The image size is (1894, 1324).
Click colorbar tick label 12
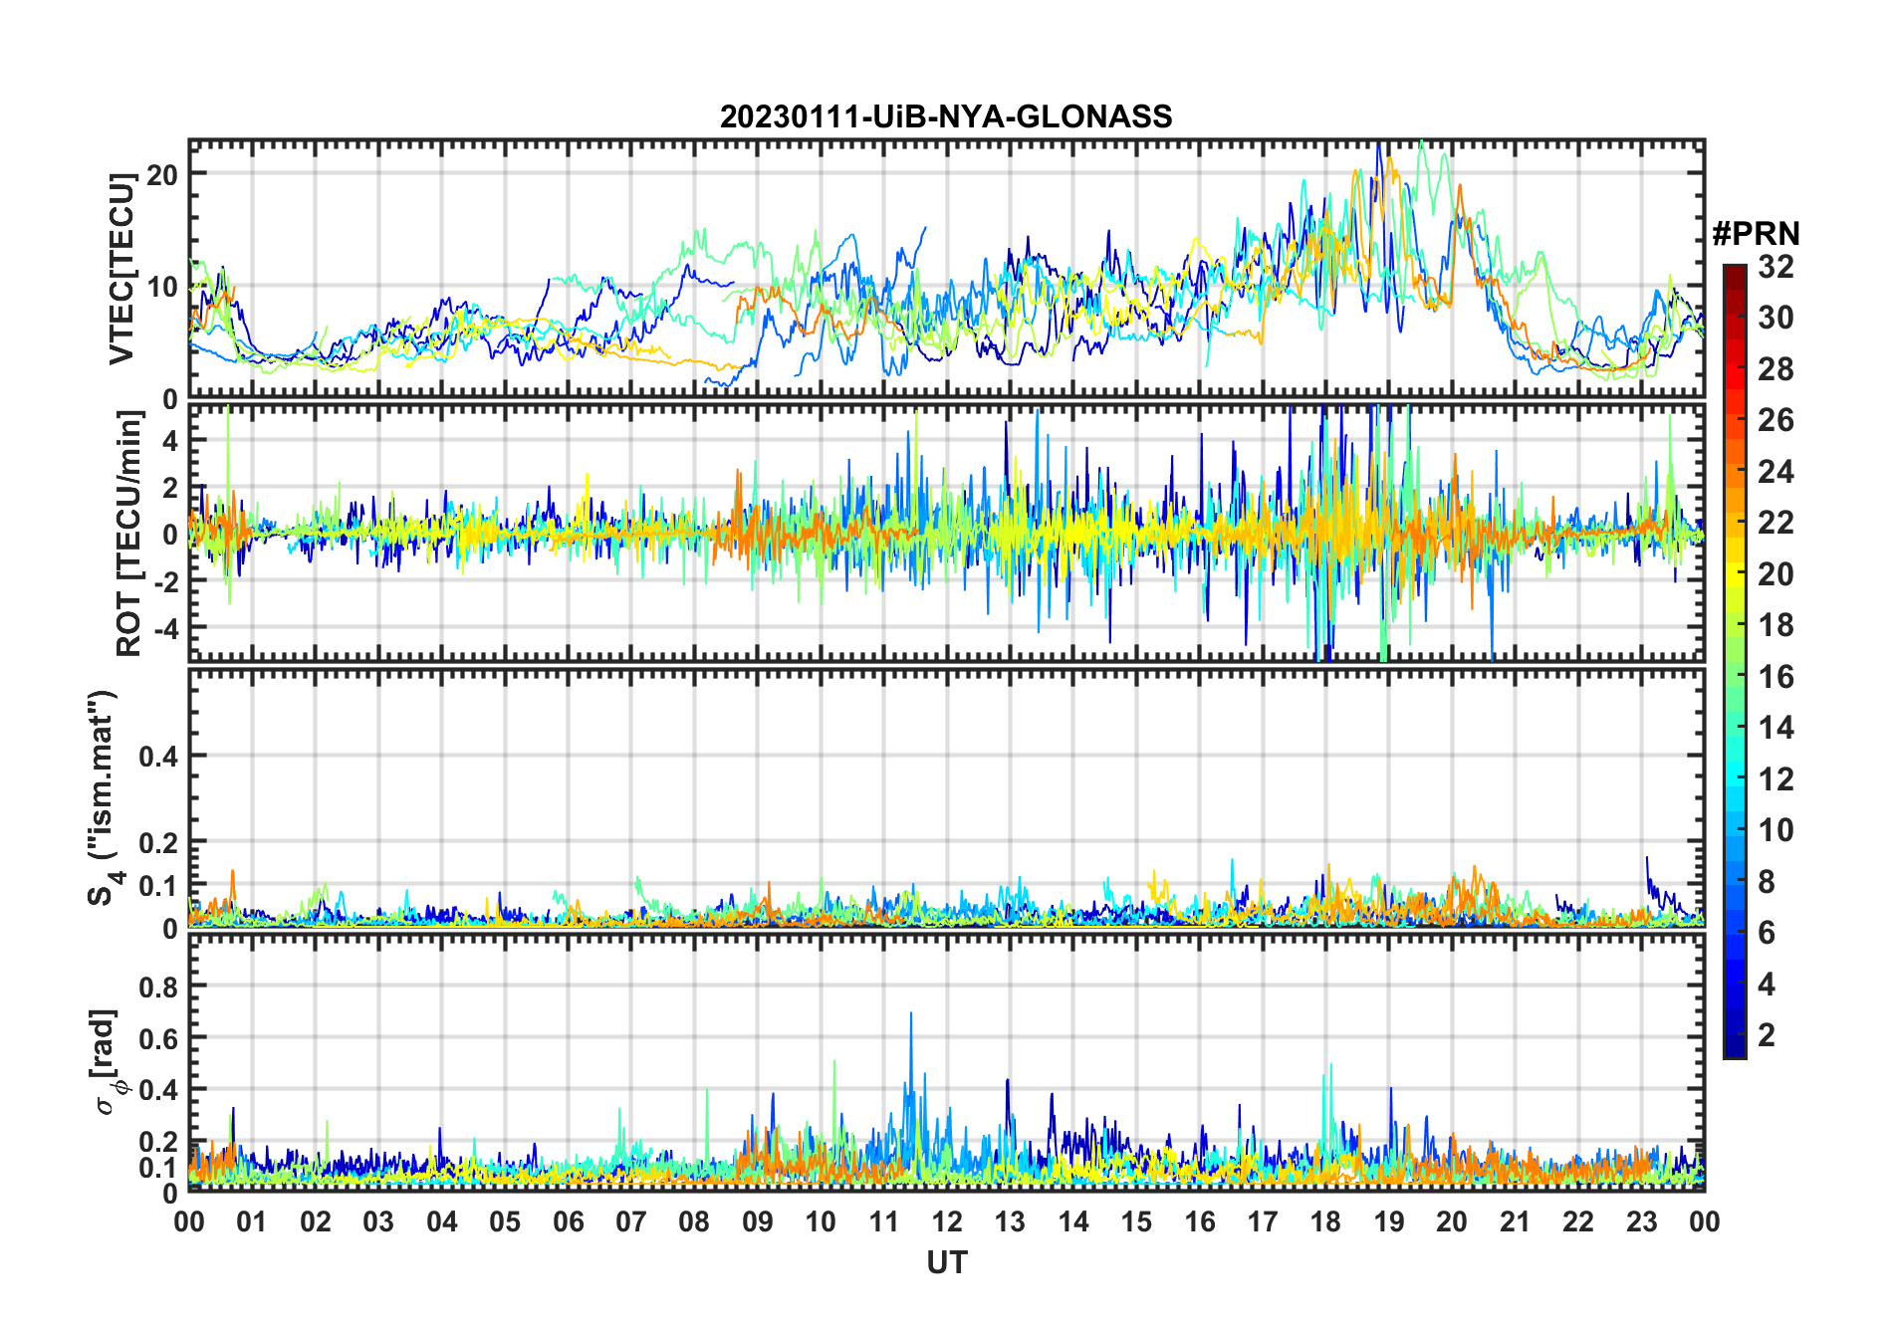tap(1776, 779)
